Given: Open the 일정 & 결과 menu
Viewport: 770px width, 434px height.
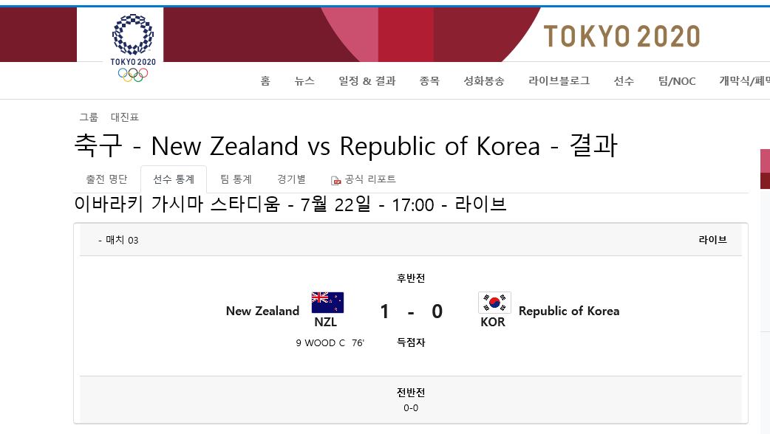Looking at the screenshot, I should [x=367, y=81].
